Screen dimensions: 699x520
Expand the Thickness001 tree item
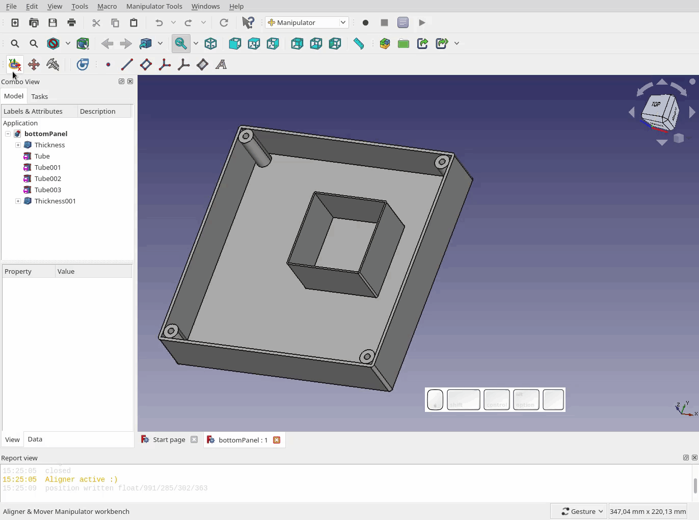18,201
